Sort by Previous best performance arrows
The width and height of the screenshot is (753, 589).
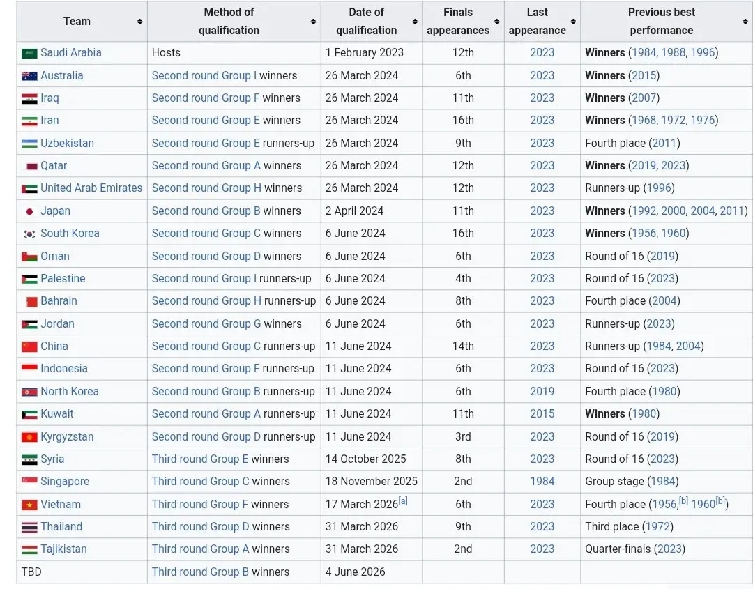click(745, 22)
